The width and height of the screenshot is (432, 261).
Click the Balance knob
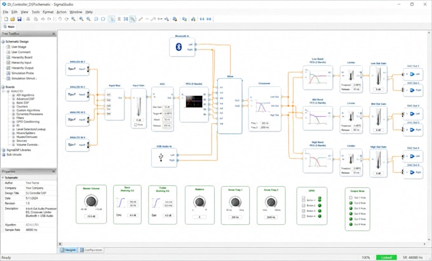coord(199,202)
